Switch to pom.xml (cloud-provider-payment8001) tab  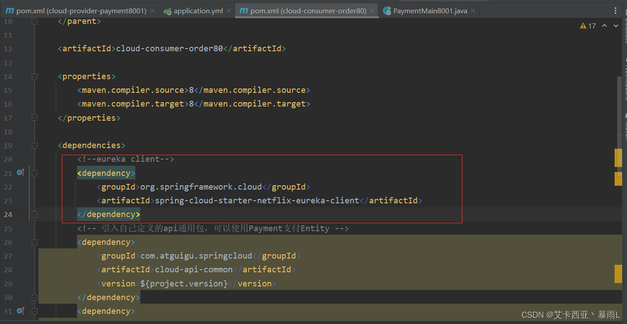81,11
